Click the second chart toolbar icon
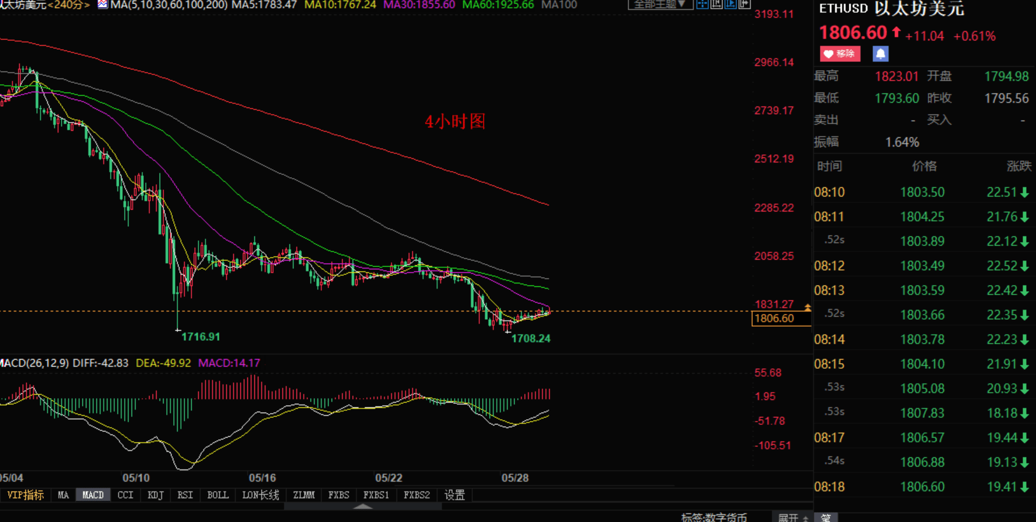This screenshot has height=522, width=1036. tap(716, 5)
